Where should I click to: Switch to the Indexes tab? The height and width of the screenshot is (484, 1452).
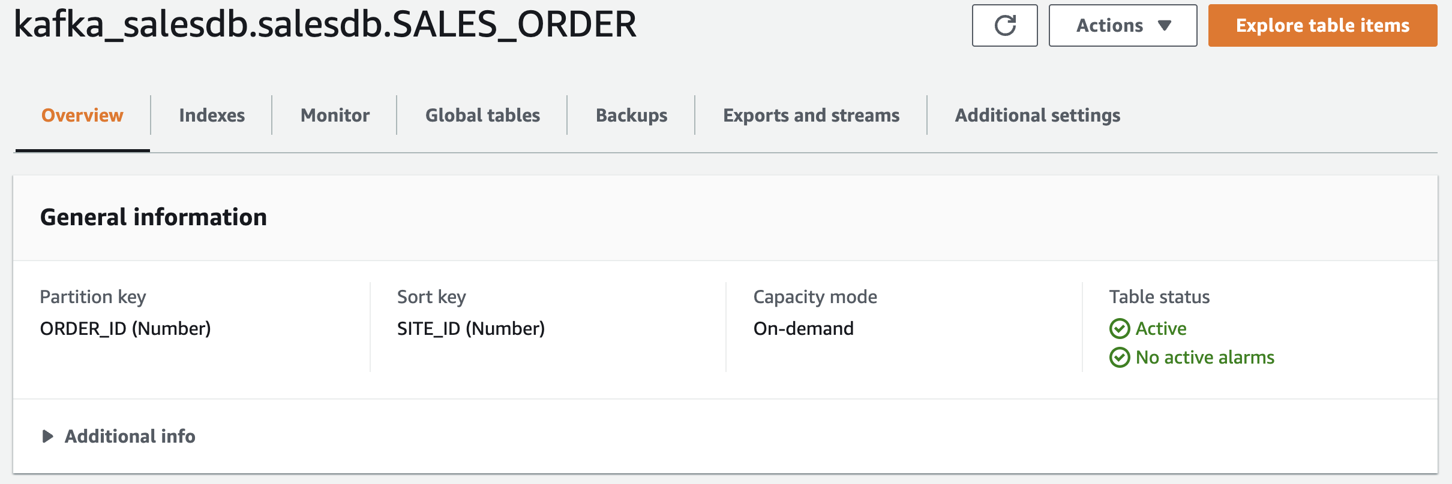click(x=212, y=115)
